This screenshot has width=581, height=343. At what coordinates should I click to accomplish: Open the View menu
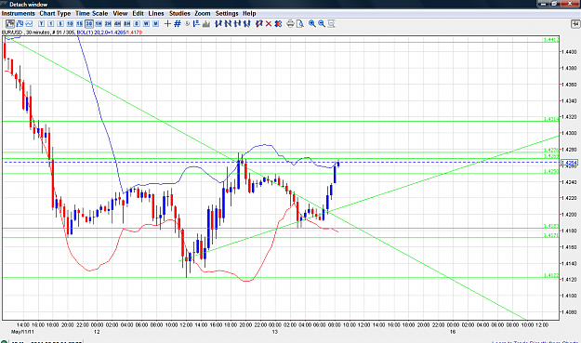tap(120, 13)
